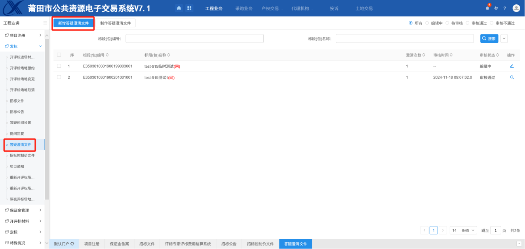
Task: Click the magnifier view icon in row 2
Action: click(512, 77)
